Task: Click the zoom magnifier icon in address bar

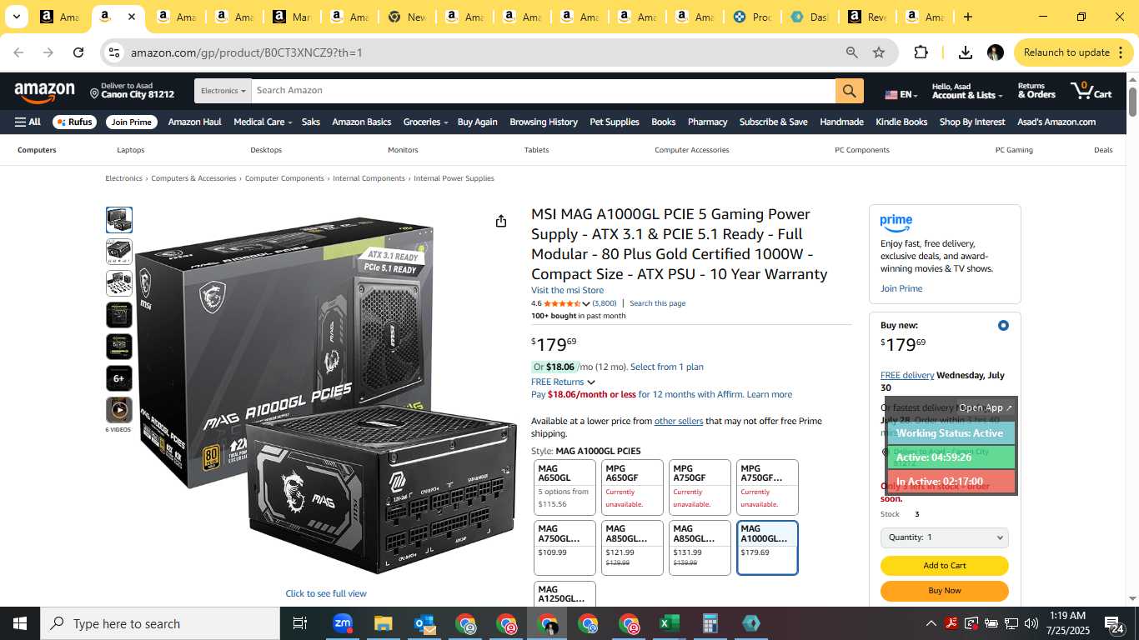Action: click(851, 52)
